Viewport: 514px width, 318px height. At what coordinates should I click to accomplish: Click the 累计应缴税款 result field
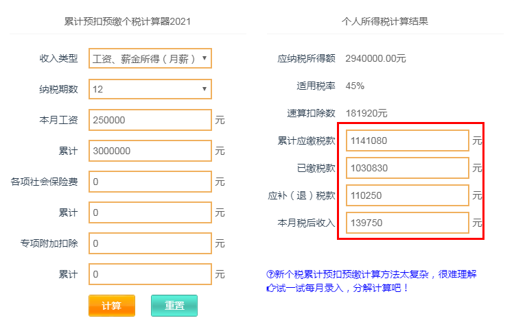[408, 140]
